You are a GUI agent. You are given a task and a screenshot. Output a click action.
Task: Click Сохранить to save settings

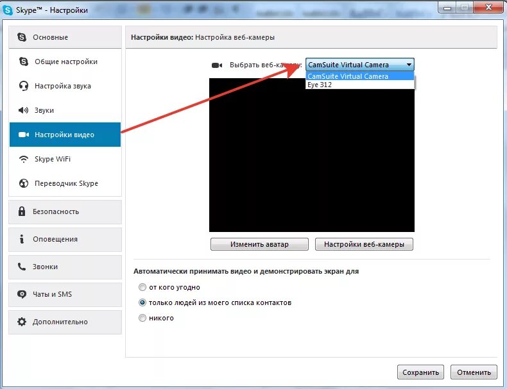420,372
